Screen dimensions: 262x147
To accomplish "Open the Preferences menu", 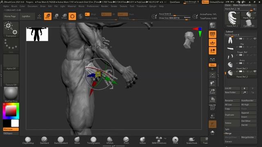I will point(93,6).
